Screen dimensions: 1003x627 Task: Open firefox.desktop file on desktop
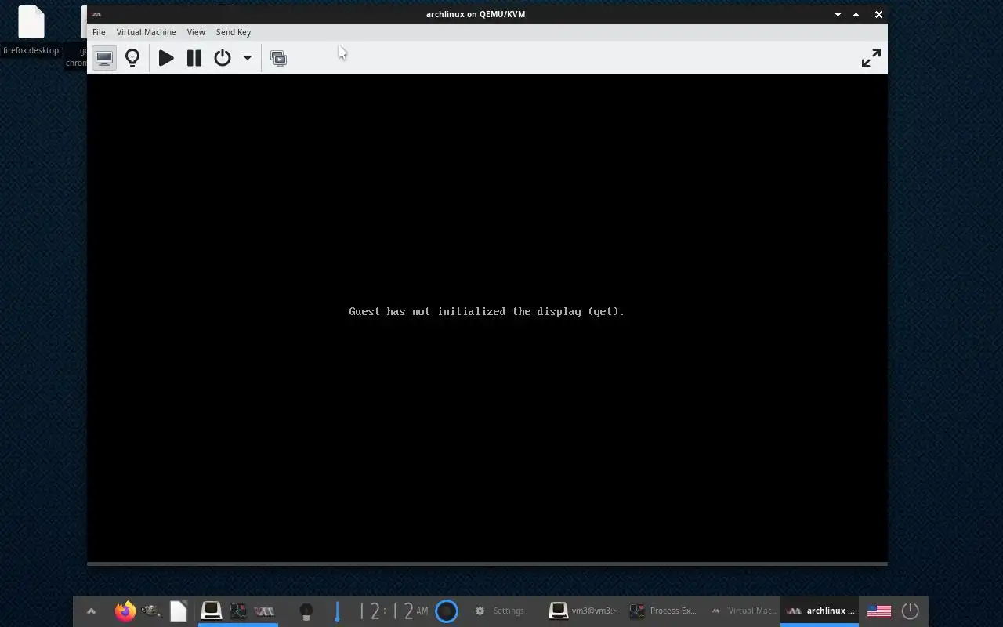31,31
